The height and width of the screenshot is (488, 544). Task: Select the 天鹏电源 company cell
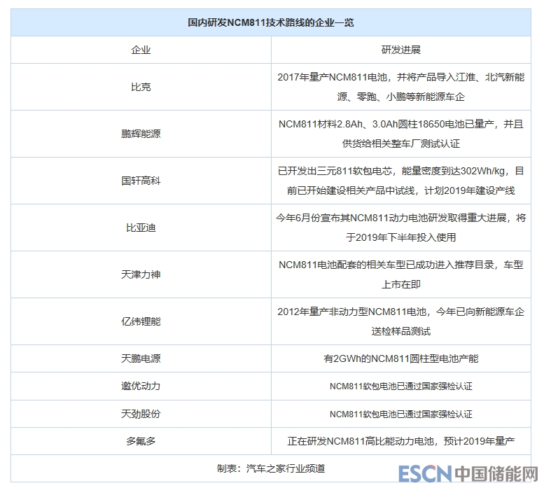[141, 358]
